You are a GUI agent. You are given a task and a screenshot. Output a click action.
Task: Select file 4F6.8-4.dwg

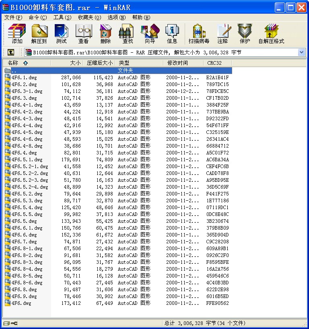click(x=27, y=269)
